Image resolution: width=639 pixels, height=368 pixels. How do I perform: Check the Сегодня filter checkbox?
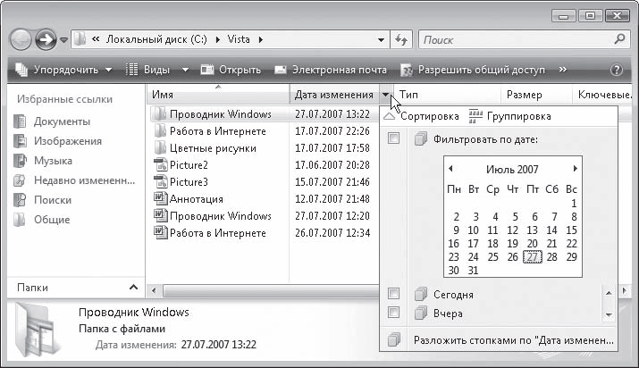(394, 294)
